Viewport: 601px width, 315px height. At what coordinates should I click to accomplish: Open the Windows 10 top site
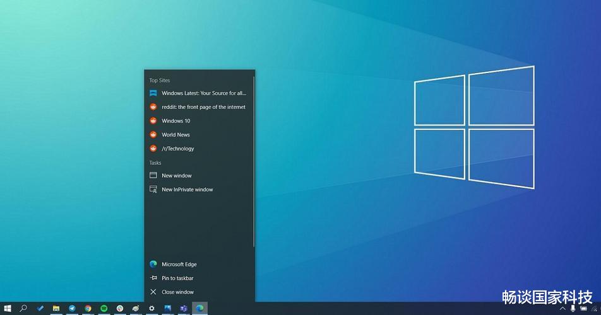(x=199, y=121)
